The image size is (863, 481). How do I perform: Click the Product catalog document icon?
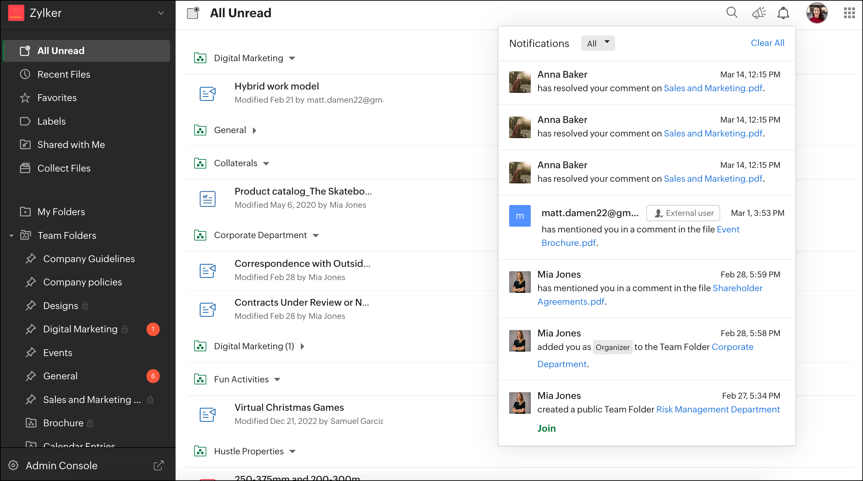coord(207,199)
